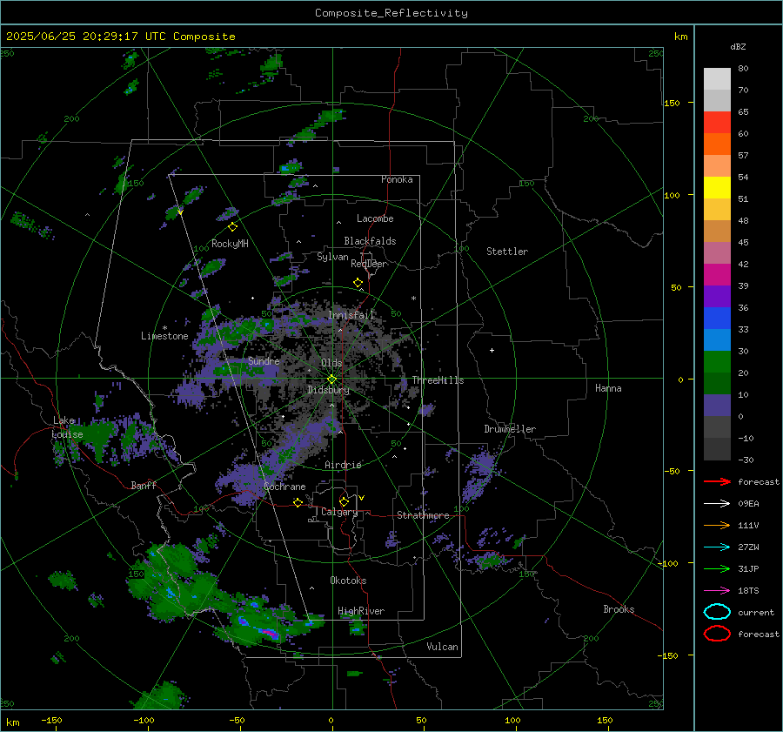Click the dBZ legend heading

click(x=738, y=46)
